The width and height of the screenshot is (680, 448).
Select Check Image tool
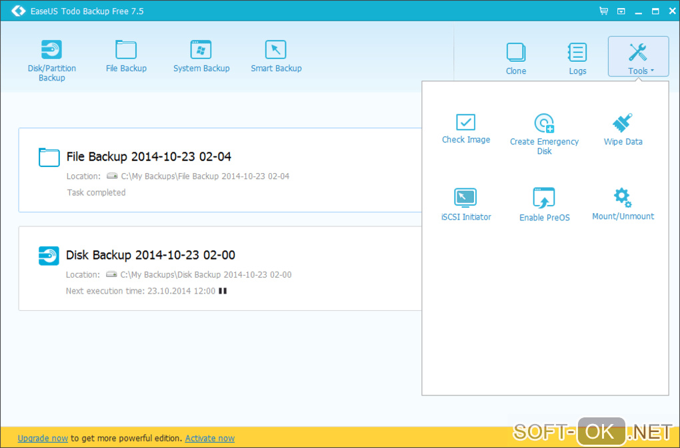tap(466, 128)
